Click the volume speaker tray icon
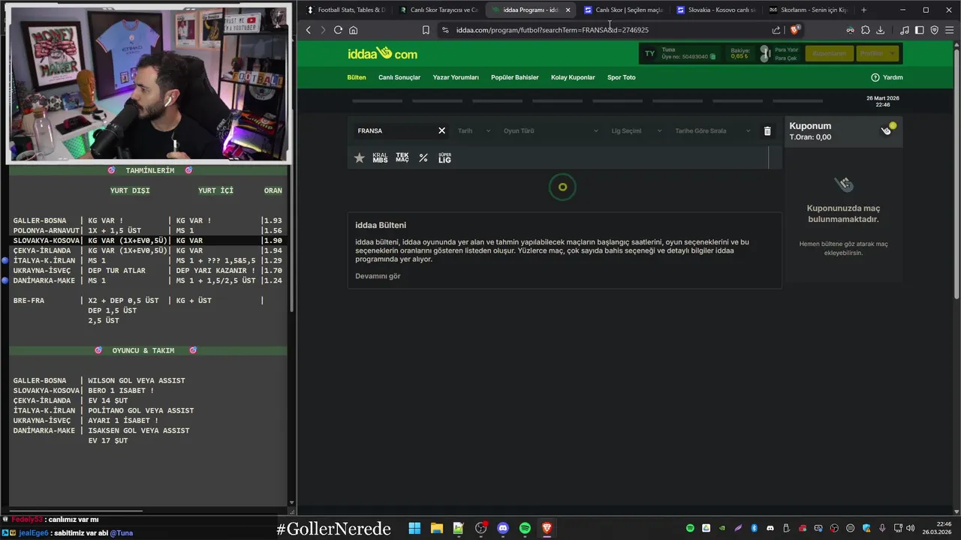961x540 pixels. [911, 528]
